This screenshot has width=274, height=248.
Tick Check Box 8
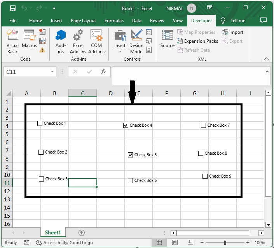[x=201, y=153]
